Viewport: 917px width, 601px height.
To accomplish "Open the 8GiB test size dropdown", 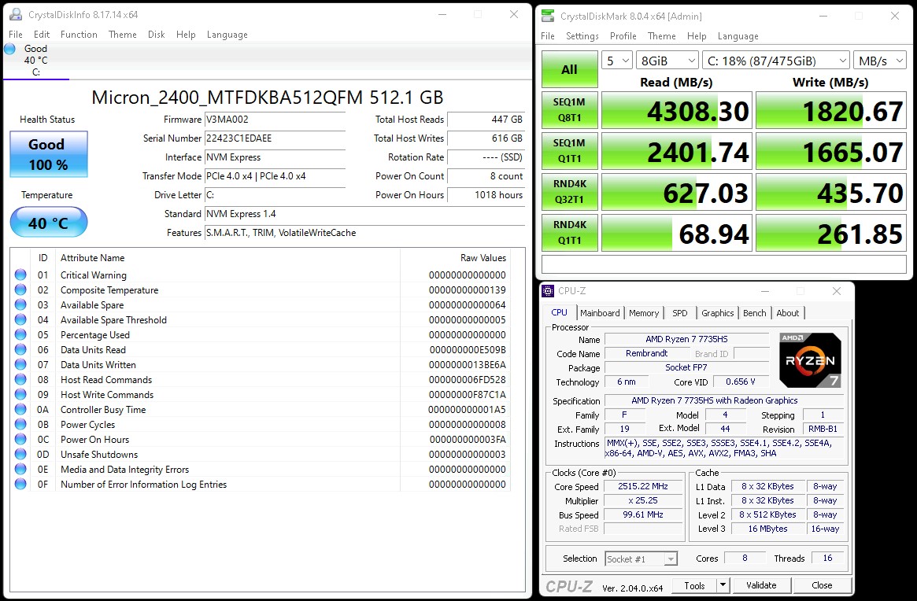I will coord(667,61).
